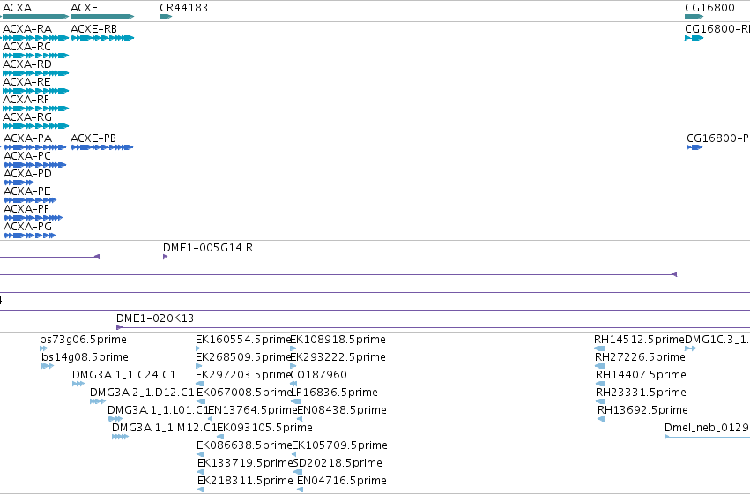
Task: Select the DME1-020K13 clone
Action: 433,327
